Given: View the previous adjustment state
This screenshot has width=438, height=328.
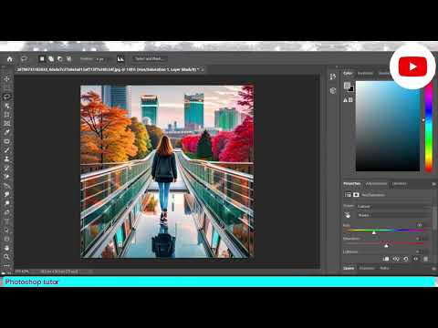Looking at the screenshot, I should (396, 259).
